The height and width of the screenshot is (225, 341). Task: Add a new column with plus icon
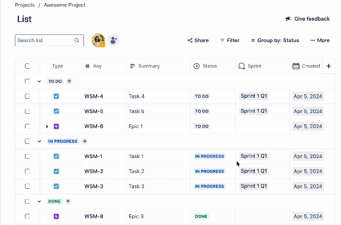coord(329,66)
